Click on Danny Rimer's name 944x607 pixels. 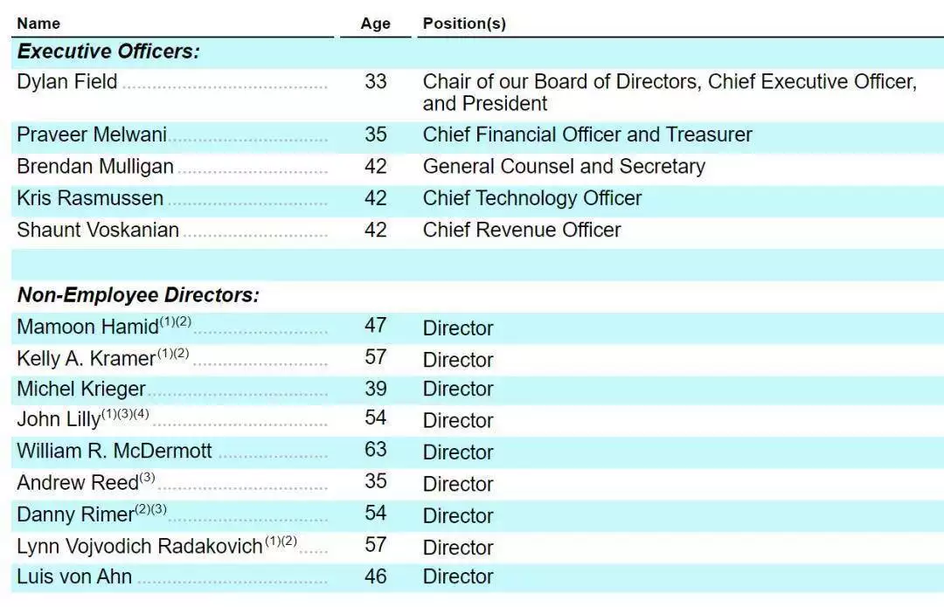point(75,515)
